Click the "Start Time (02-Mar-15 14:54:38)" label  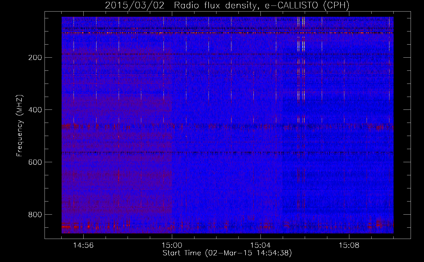click(227, 253)
